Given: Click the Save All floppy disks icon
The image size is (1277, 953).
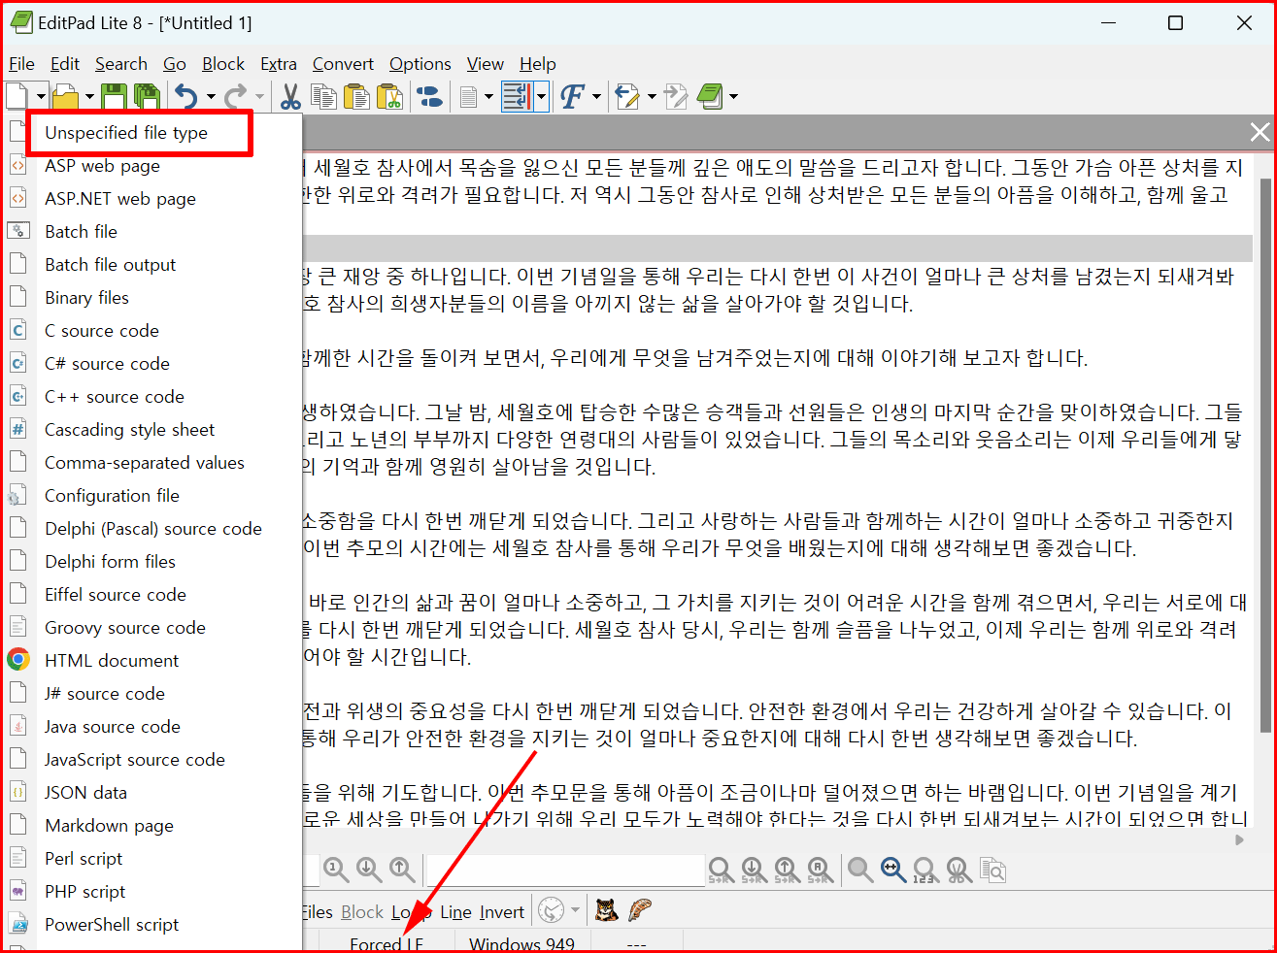Looking at the screenshot, I should tap(147, 96).
